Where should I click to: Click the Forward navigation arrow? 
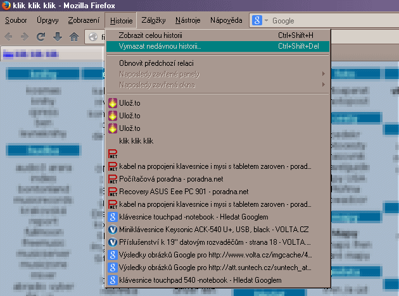[25, 37]
